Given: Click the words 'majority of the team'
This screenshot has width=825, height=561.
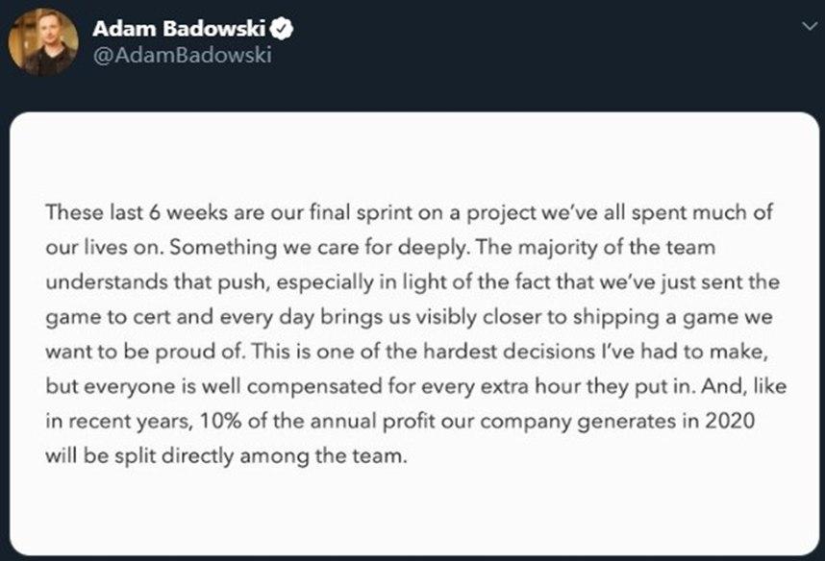Looking at the screenshot, I should [x=616, y=248].
